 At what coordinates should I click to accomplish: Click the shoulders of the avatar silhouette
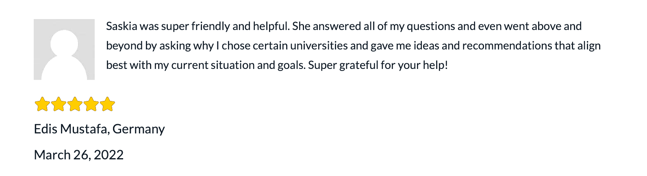click(64, 69)
